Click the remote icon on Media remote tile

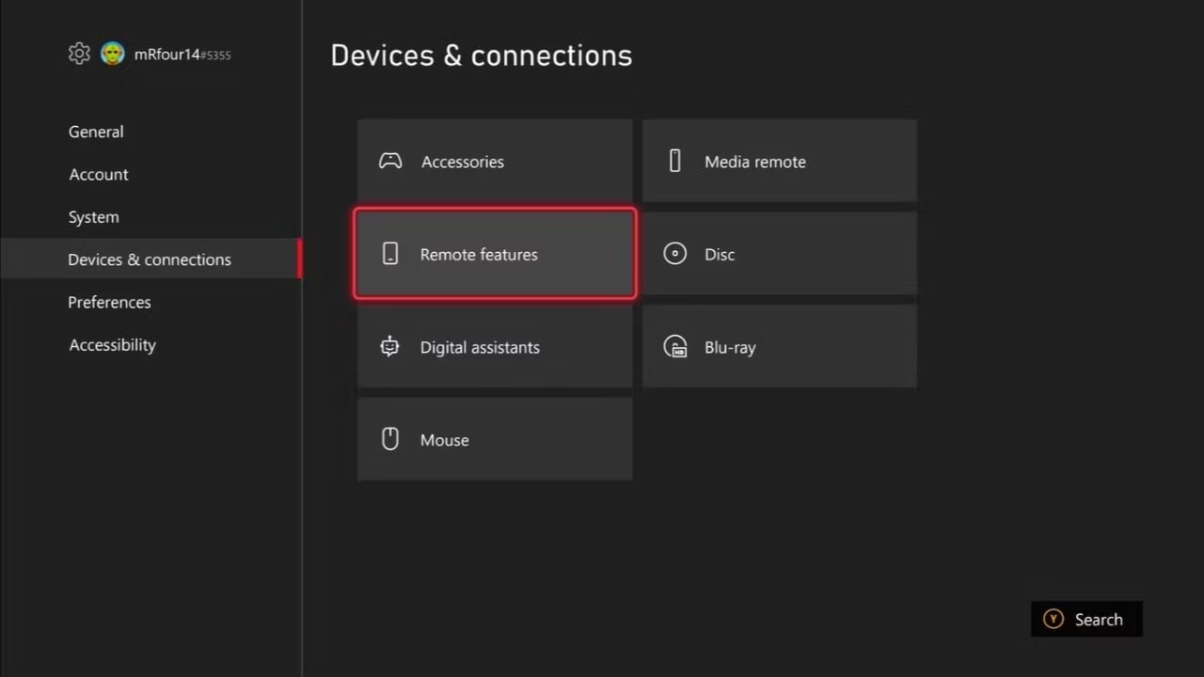pos(674,160)
